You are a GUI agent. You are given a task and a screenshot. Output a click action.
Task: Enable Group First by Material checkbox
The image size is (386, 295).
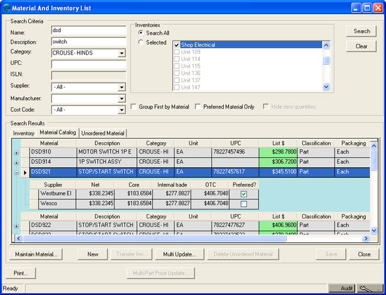click(x=133, y=107)
